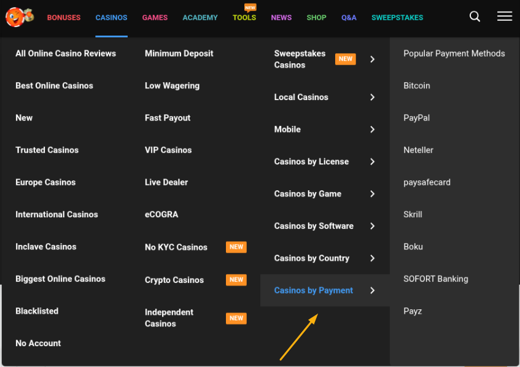520x367 pixels.
Task: View All Online Casino Reviews
Action: 65,53
